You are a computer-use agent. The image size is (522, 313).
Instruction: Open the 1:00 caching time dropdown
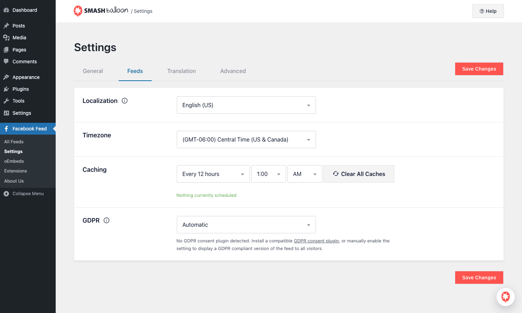tap(269, 174)
